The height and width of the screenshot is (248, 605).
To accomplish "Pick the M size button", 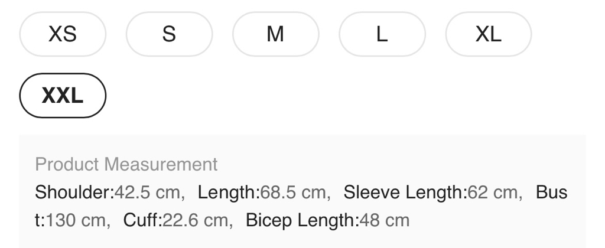I will point(275,34).
